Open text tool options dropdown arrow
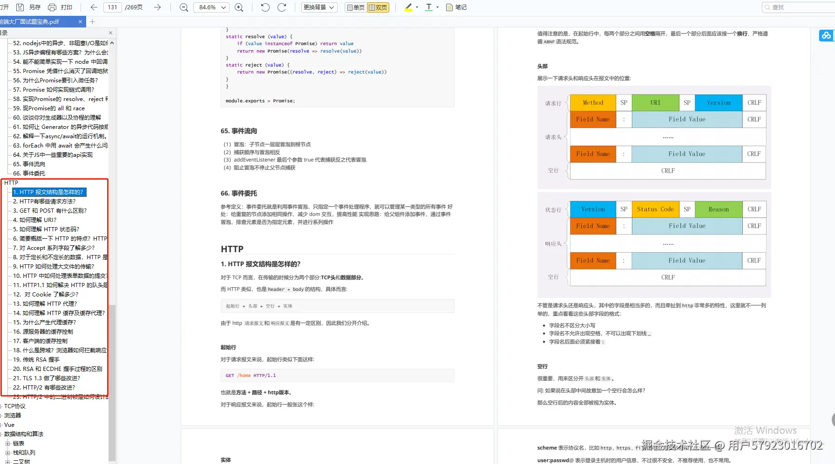The width and height of the screenshot is (835, 464). tap(437, 7)
